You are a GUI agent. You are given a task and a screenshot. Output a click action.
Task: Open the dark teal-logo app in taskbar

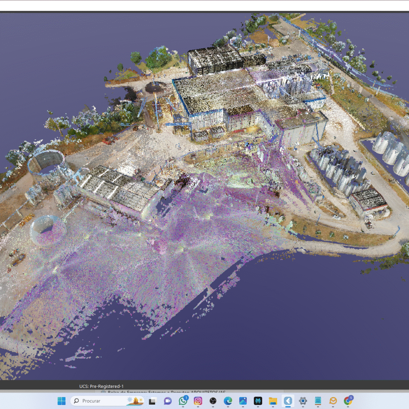(258, 401)
